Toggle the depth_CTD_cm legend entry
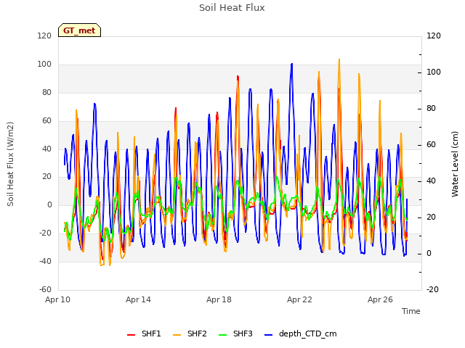This screenshot has width=465, height=348. point(300,333)
